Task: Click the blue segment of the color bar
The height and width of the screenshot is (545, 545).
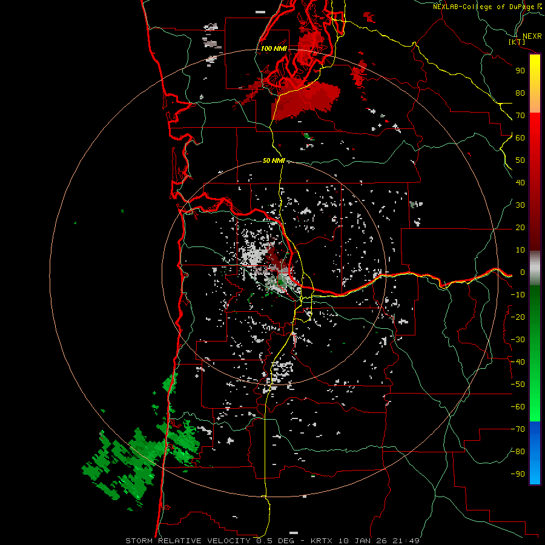Action: [535, 453]
